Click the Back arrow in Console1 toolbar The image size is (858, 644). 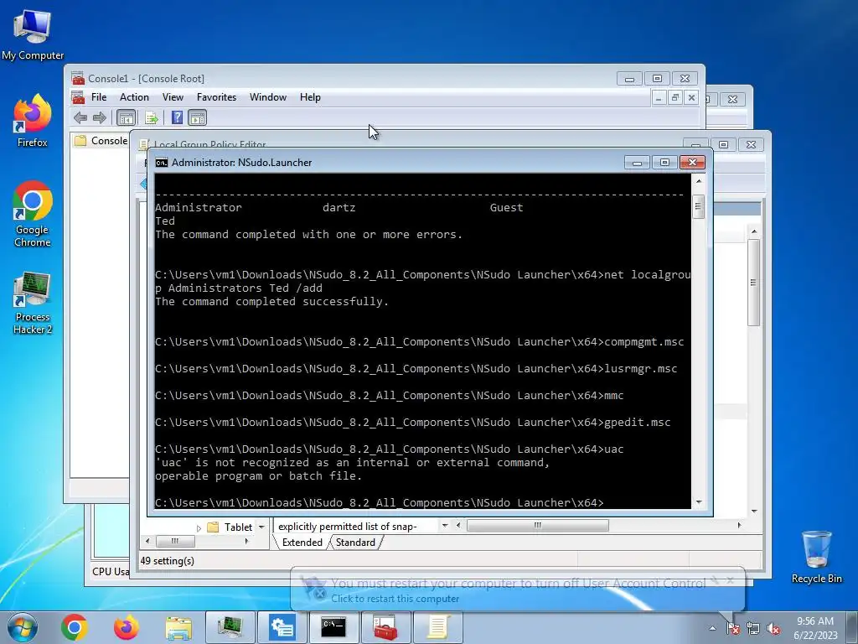point(80,117)
